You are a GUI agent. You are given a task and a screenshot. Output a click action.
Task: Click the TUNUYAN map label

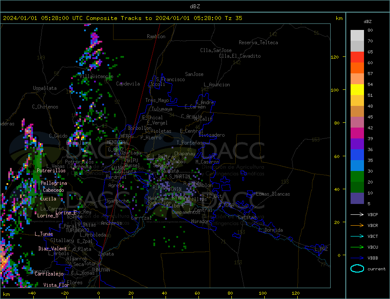(x=101, y=270)
